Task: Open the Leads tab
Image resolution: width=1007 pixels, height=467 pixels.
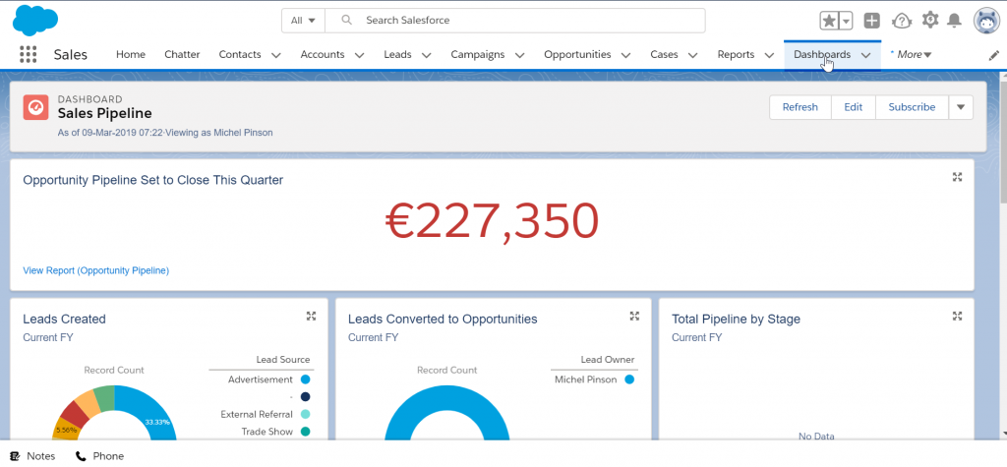Action: tap(397, 55)
